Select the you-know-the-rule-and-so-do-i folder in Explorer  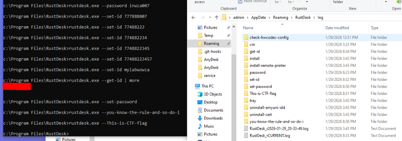pos(276,121)
